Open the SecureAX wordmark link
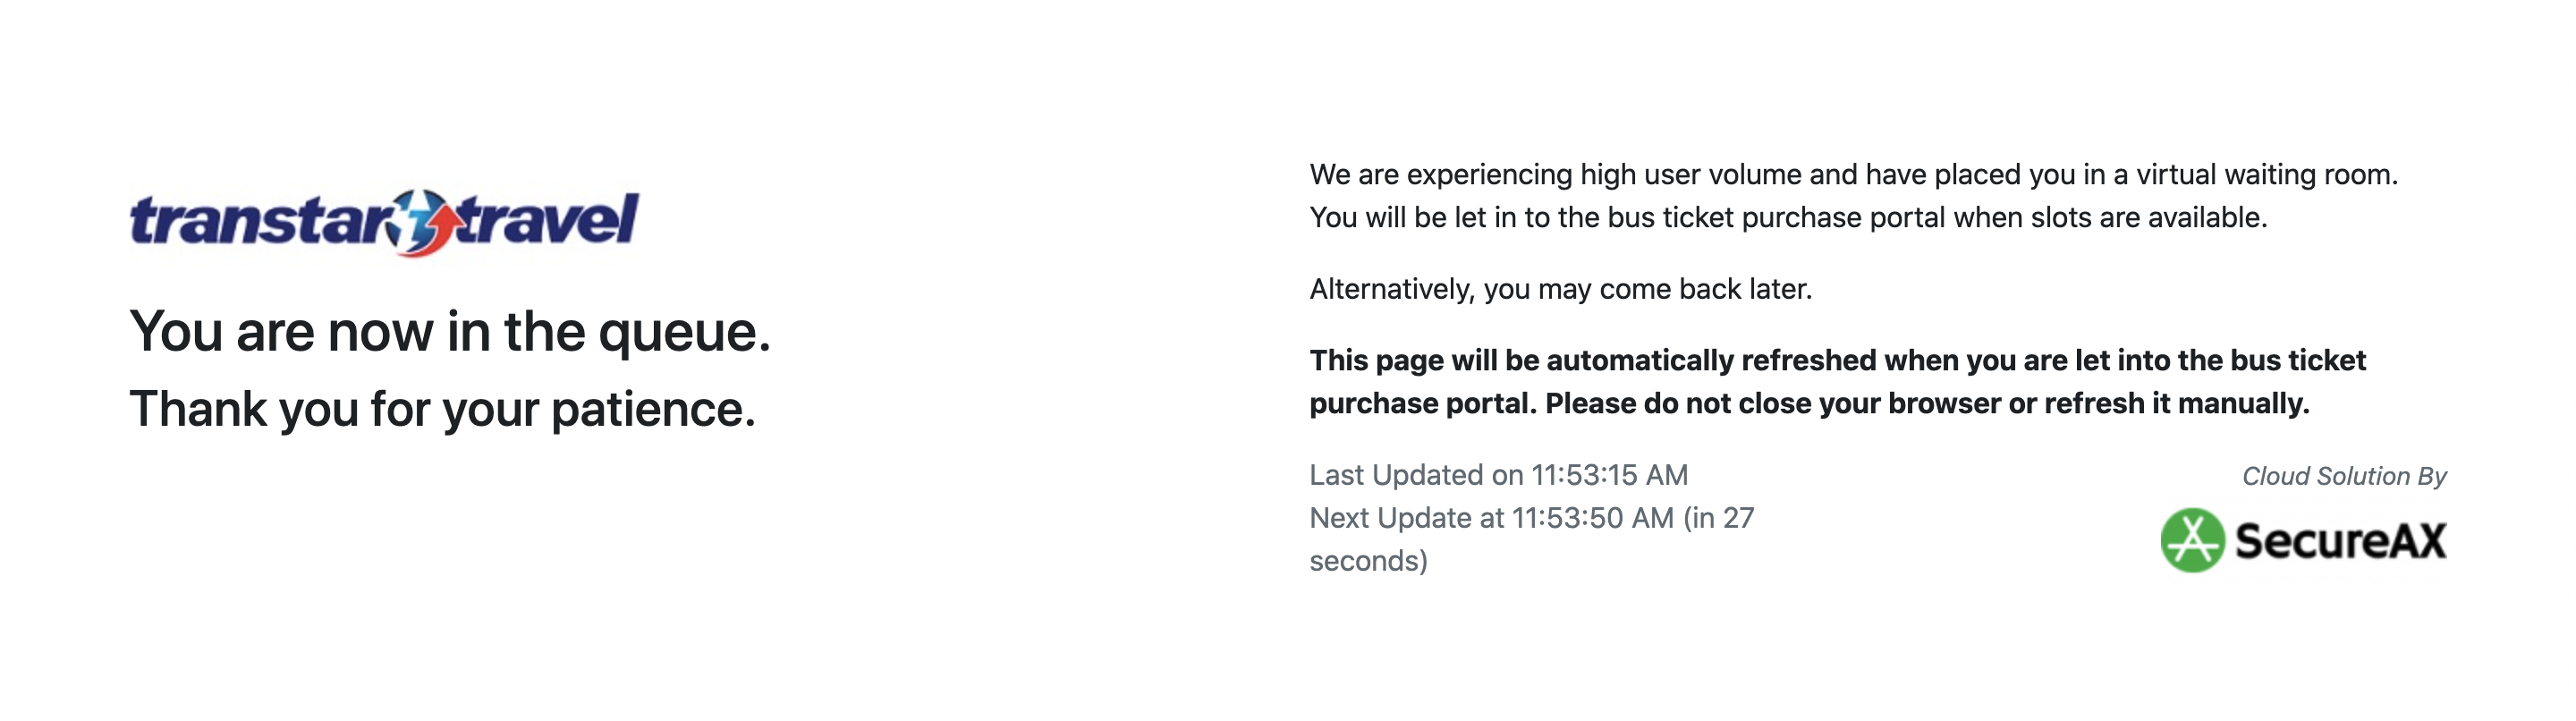The width and height of the screenshot is (2576, 721). [x=2340, y=541]
